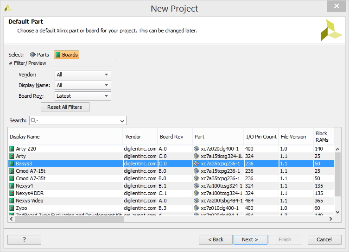
Task: Click the Cmod A7-15t board icon
Action: point(12,171)
